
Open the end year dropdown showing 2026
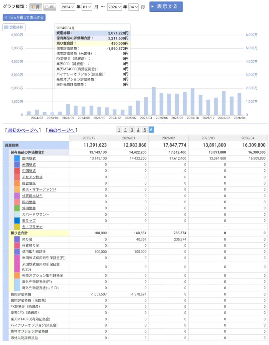(115, 7)
